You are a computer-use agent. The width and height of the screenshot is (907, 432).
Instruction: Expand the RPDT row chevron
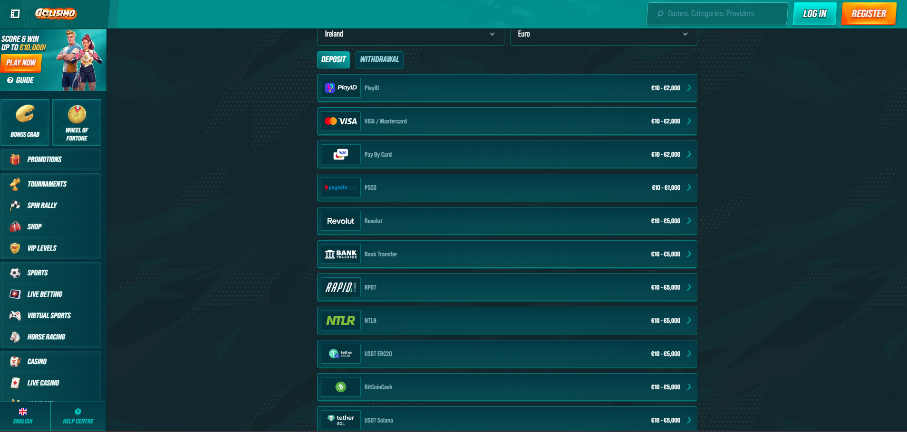point(689,287)
